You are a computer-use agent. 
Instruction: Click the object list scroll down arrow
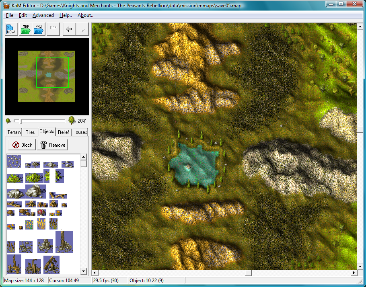click(84, 271)
